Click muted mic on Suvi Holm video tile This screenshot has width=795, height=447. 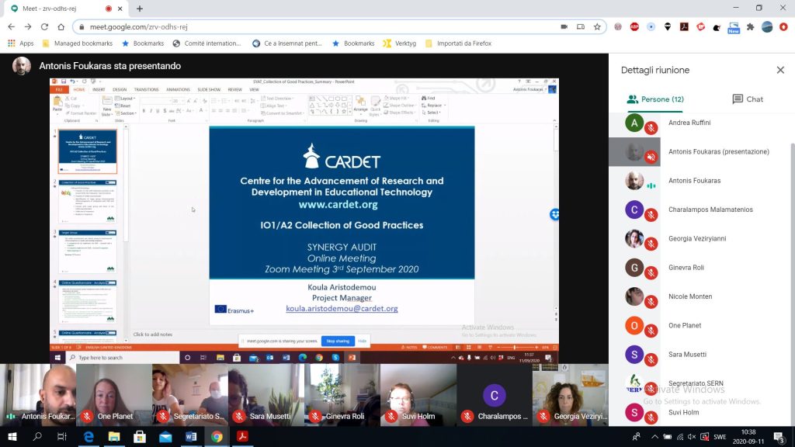tap(391, 416)
